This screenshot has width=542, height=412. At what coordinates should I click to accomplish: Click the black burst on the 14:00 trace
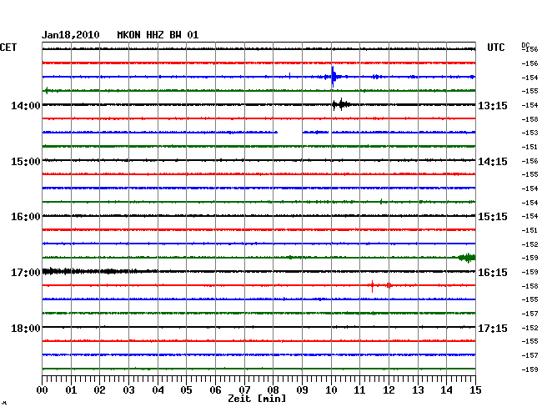click(x=341, y=104)
